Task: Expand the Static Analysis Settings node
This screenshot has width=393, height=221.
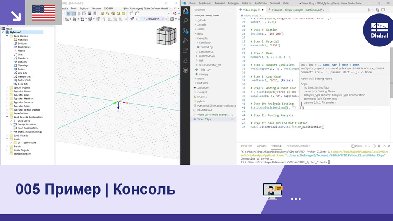Action: coord(11,132)
